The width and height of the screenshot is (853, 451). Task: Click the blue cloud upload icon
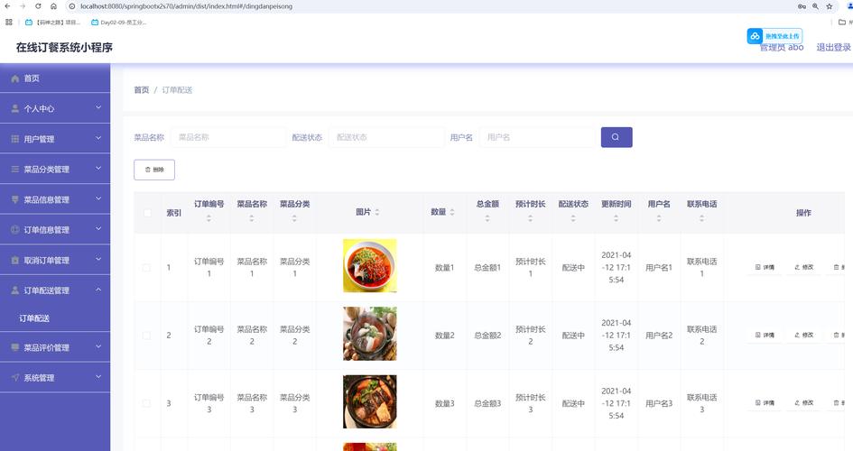click(755, 36)
